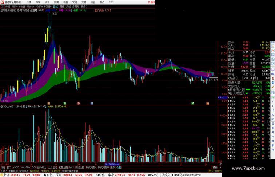
Task: Select the 15 minute shortcut in right sidebar
Action: coord(273,110)
